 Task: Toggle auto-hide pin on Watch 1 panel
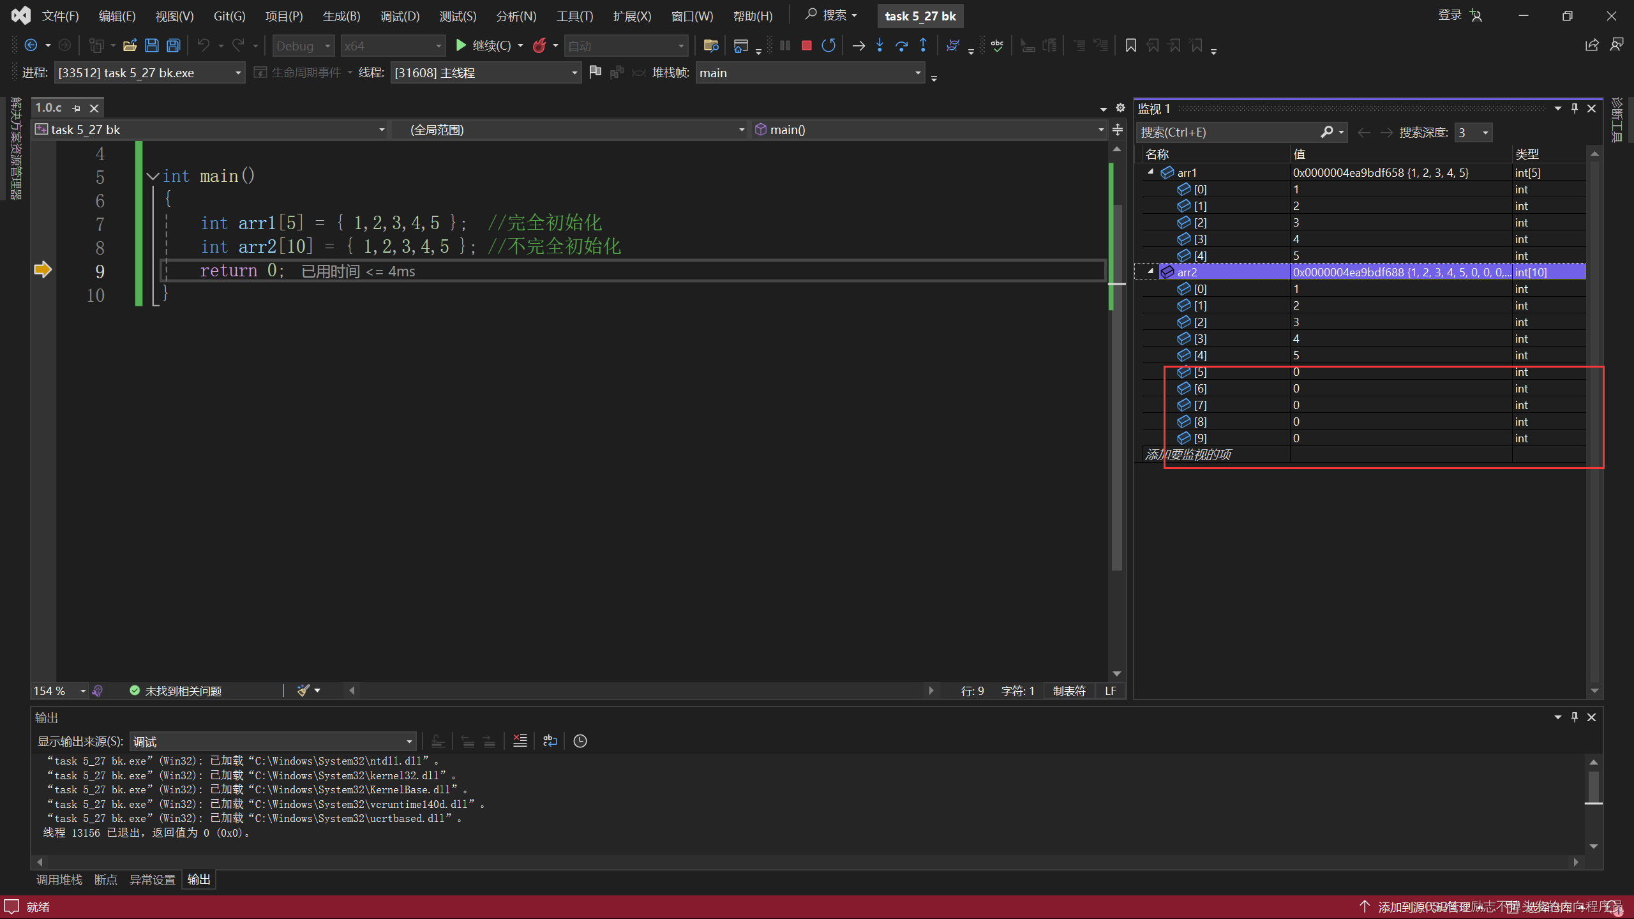coord(1575,108)
